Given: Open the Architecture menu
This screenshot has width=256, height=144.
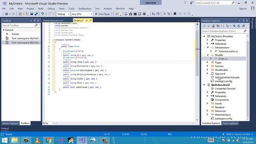Looking at the screenshot, I should pos(85,9).
